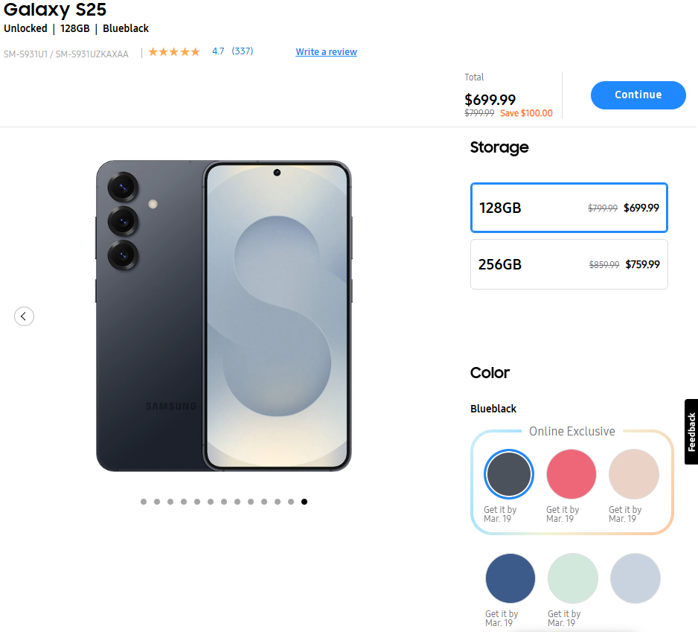The image size is (698, 632).
Task: Click the $699.99 total price
Action: [490, 100]
